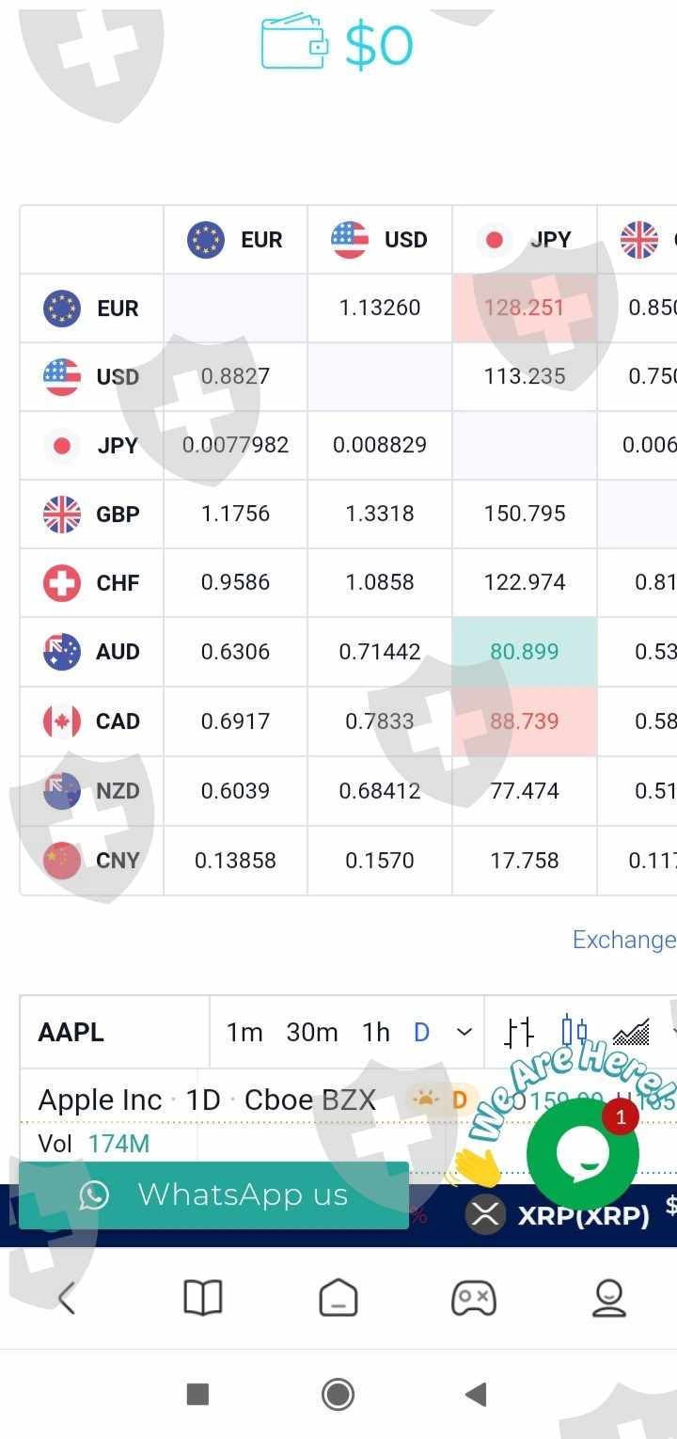This screenshot has height=1439, width=677.
Task: Tap the bars chart style icon
Action: pos(519,1032)
